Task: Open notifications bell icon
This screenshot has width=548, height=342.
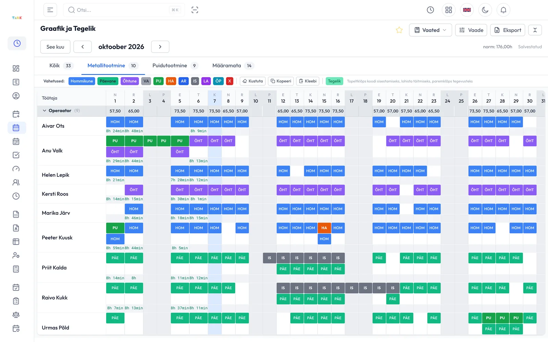Action: (503, 10)
